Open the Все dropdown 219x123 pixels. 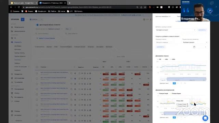[68, 29]
